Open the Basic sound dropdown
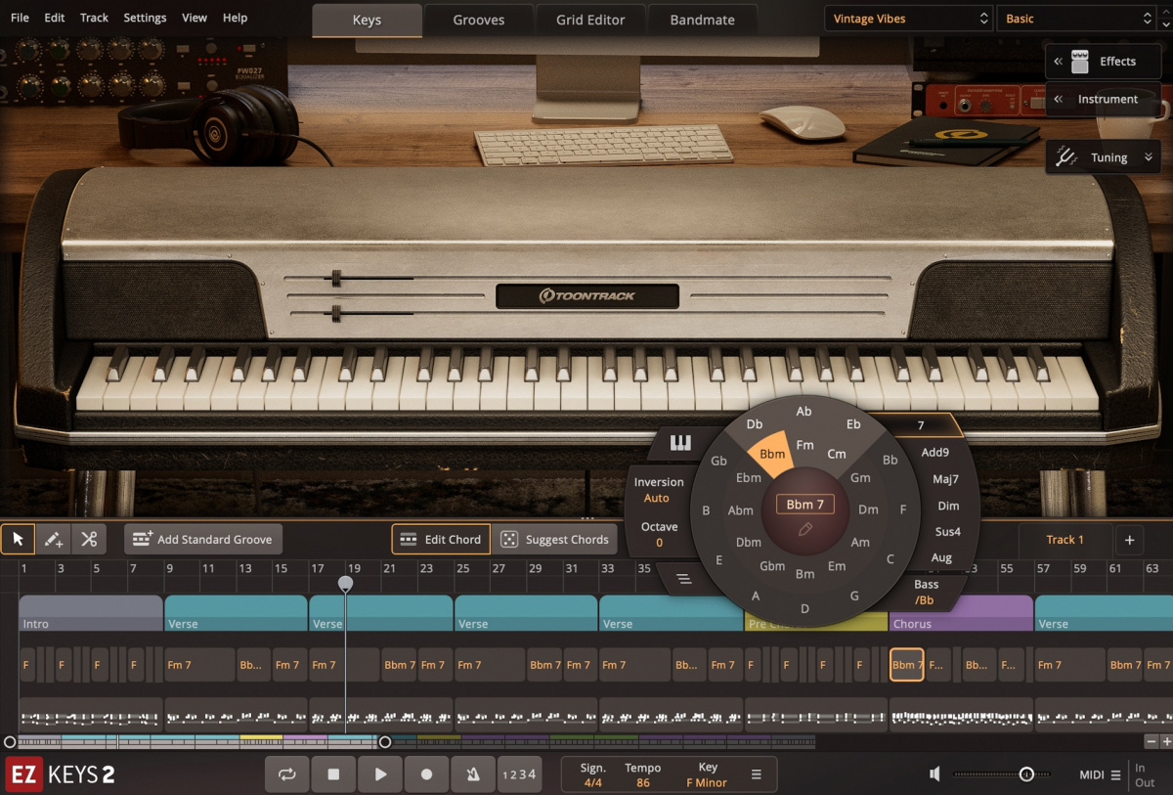Viewport: 1173px width, 795px height. coord(1075,18)
